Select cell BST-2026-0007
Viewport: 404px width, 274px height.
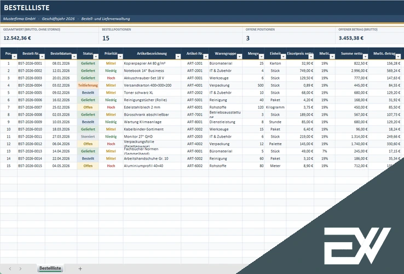pos(30,107)
